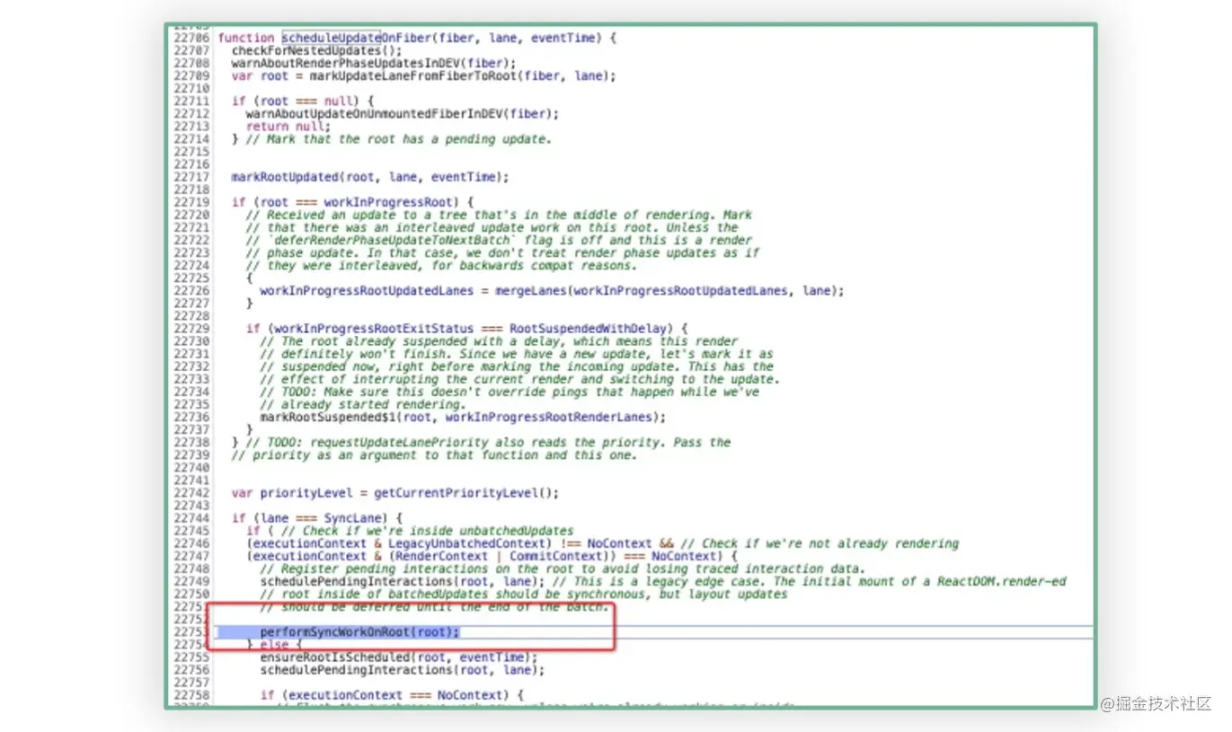Screen dimensions: 1232x732
Task: Click comment 'they were interleaved, for backwards compat reasons'
Action: (x=441, y=265)
